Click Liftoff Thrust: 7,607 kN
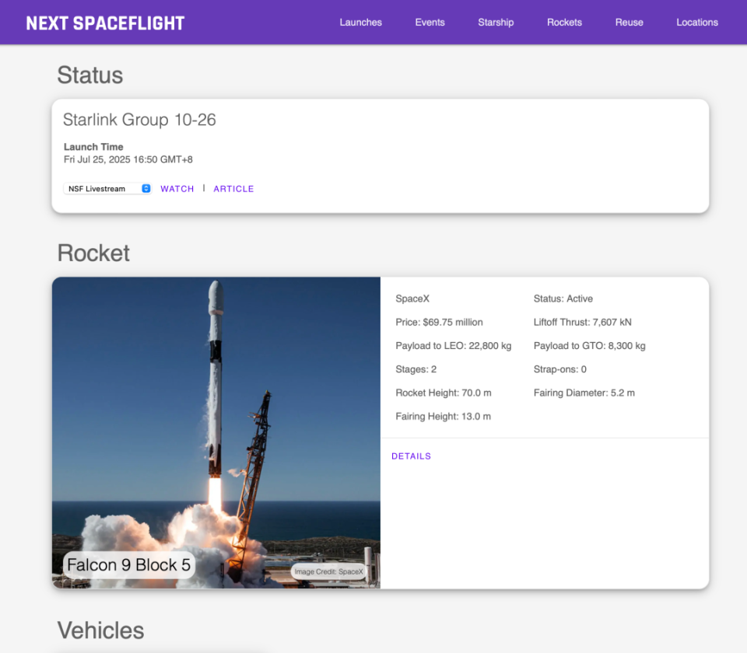 [583, 322]
